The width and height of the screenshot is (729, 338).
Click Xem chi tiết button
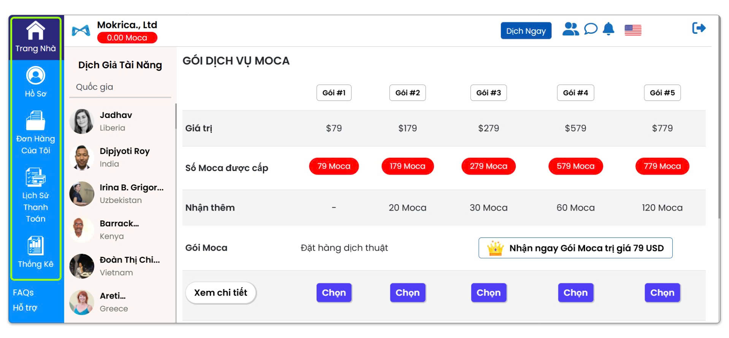point(220,293)
